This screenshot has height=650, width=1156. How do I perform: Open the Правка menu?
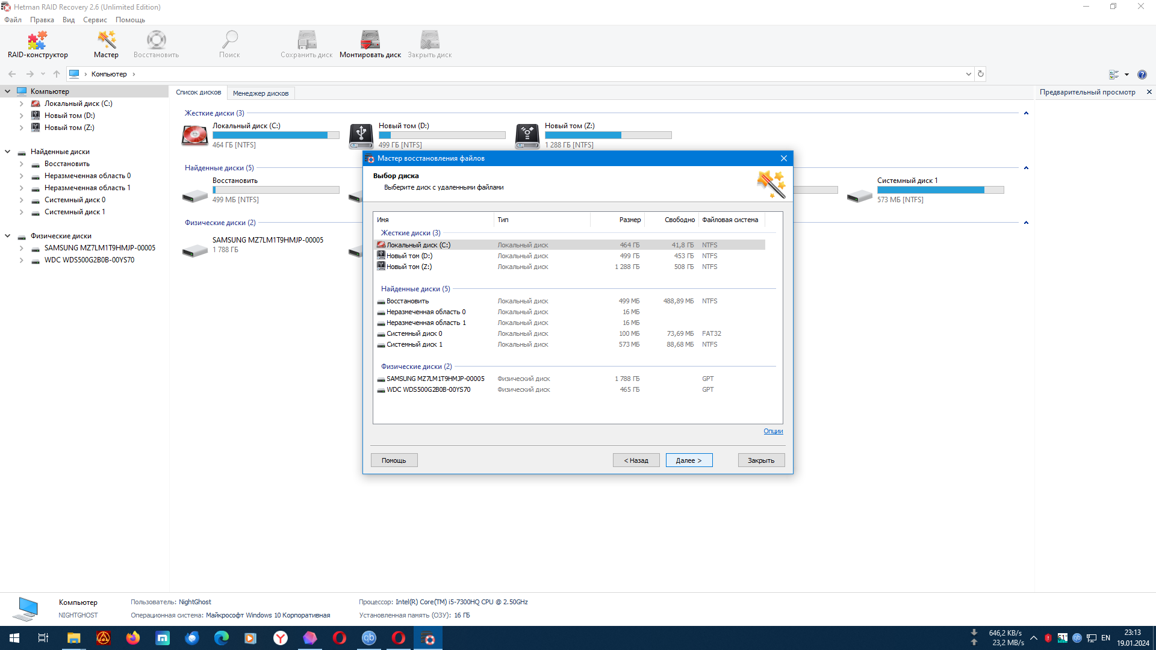[42, 20]
